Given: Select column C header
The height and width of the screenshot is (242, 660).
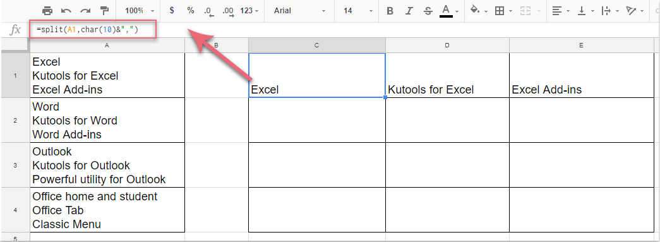Looking at the screenshot, I should click(x=317, y=45).
